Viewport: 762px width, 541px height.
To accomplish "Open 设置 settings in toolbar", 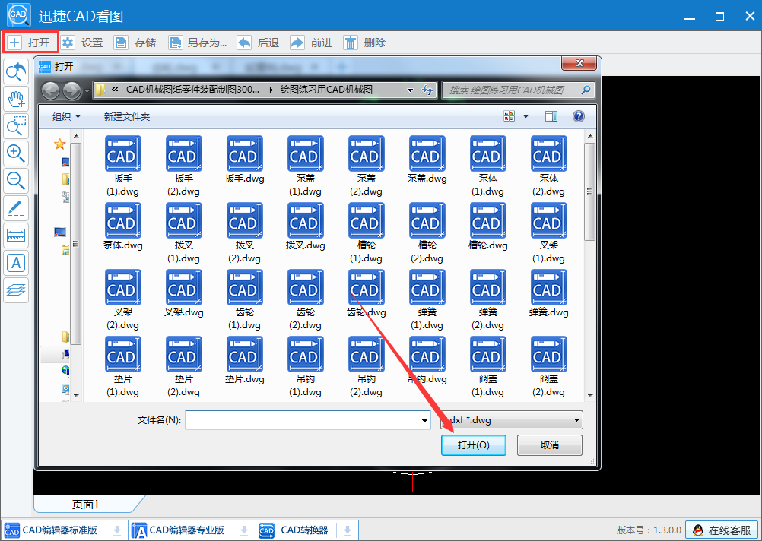I will coord(81,43).
